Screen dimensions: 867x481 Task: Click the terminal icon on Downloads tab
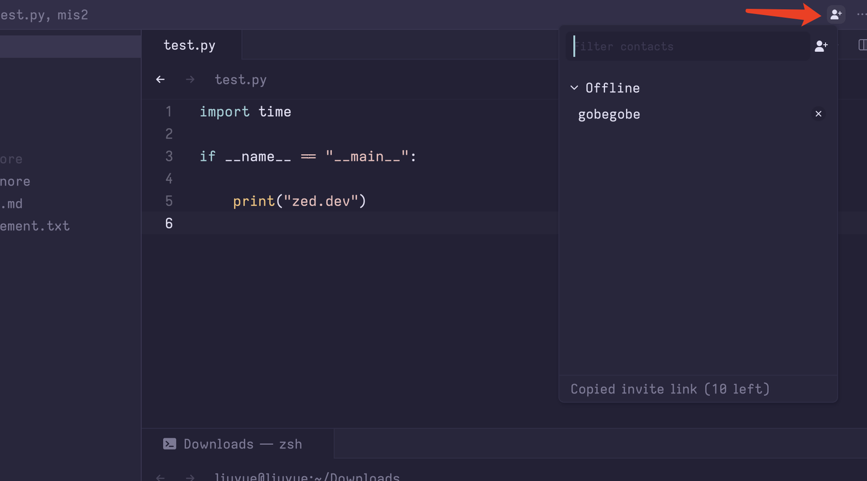[x=169, y=444]
